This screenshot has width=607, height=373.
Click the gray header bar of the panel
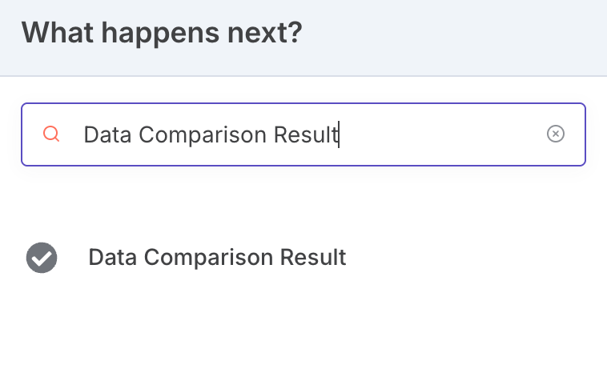(303, 38)
